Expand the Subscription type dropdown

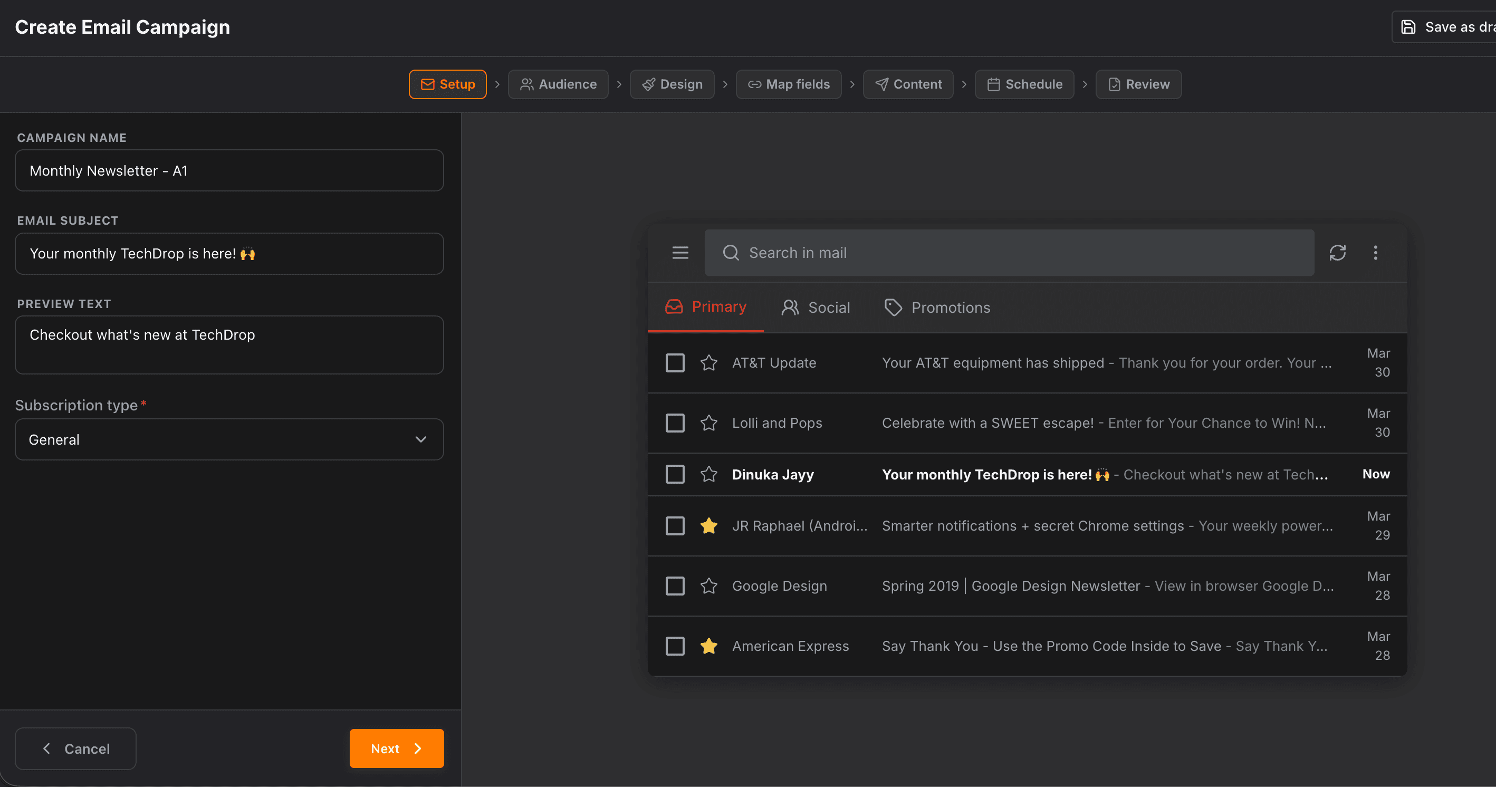click(229, 440)
